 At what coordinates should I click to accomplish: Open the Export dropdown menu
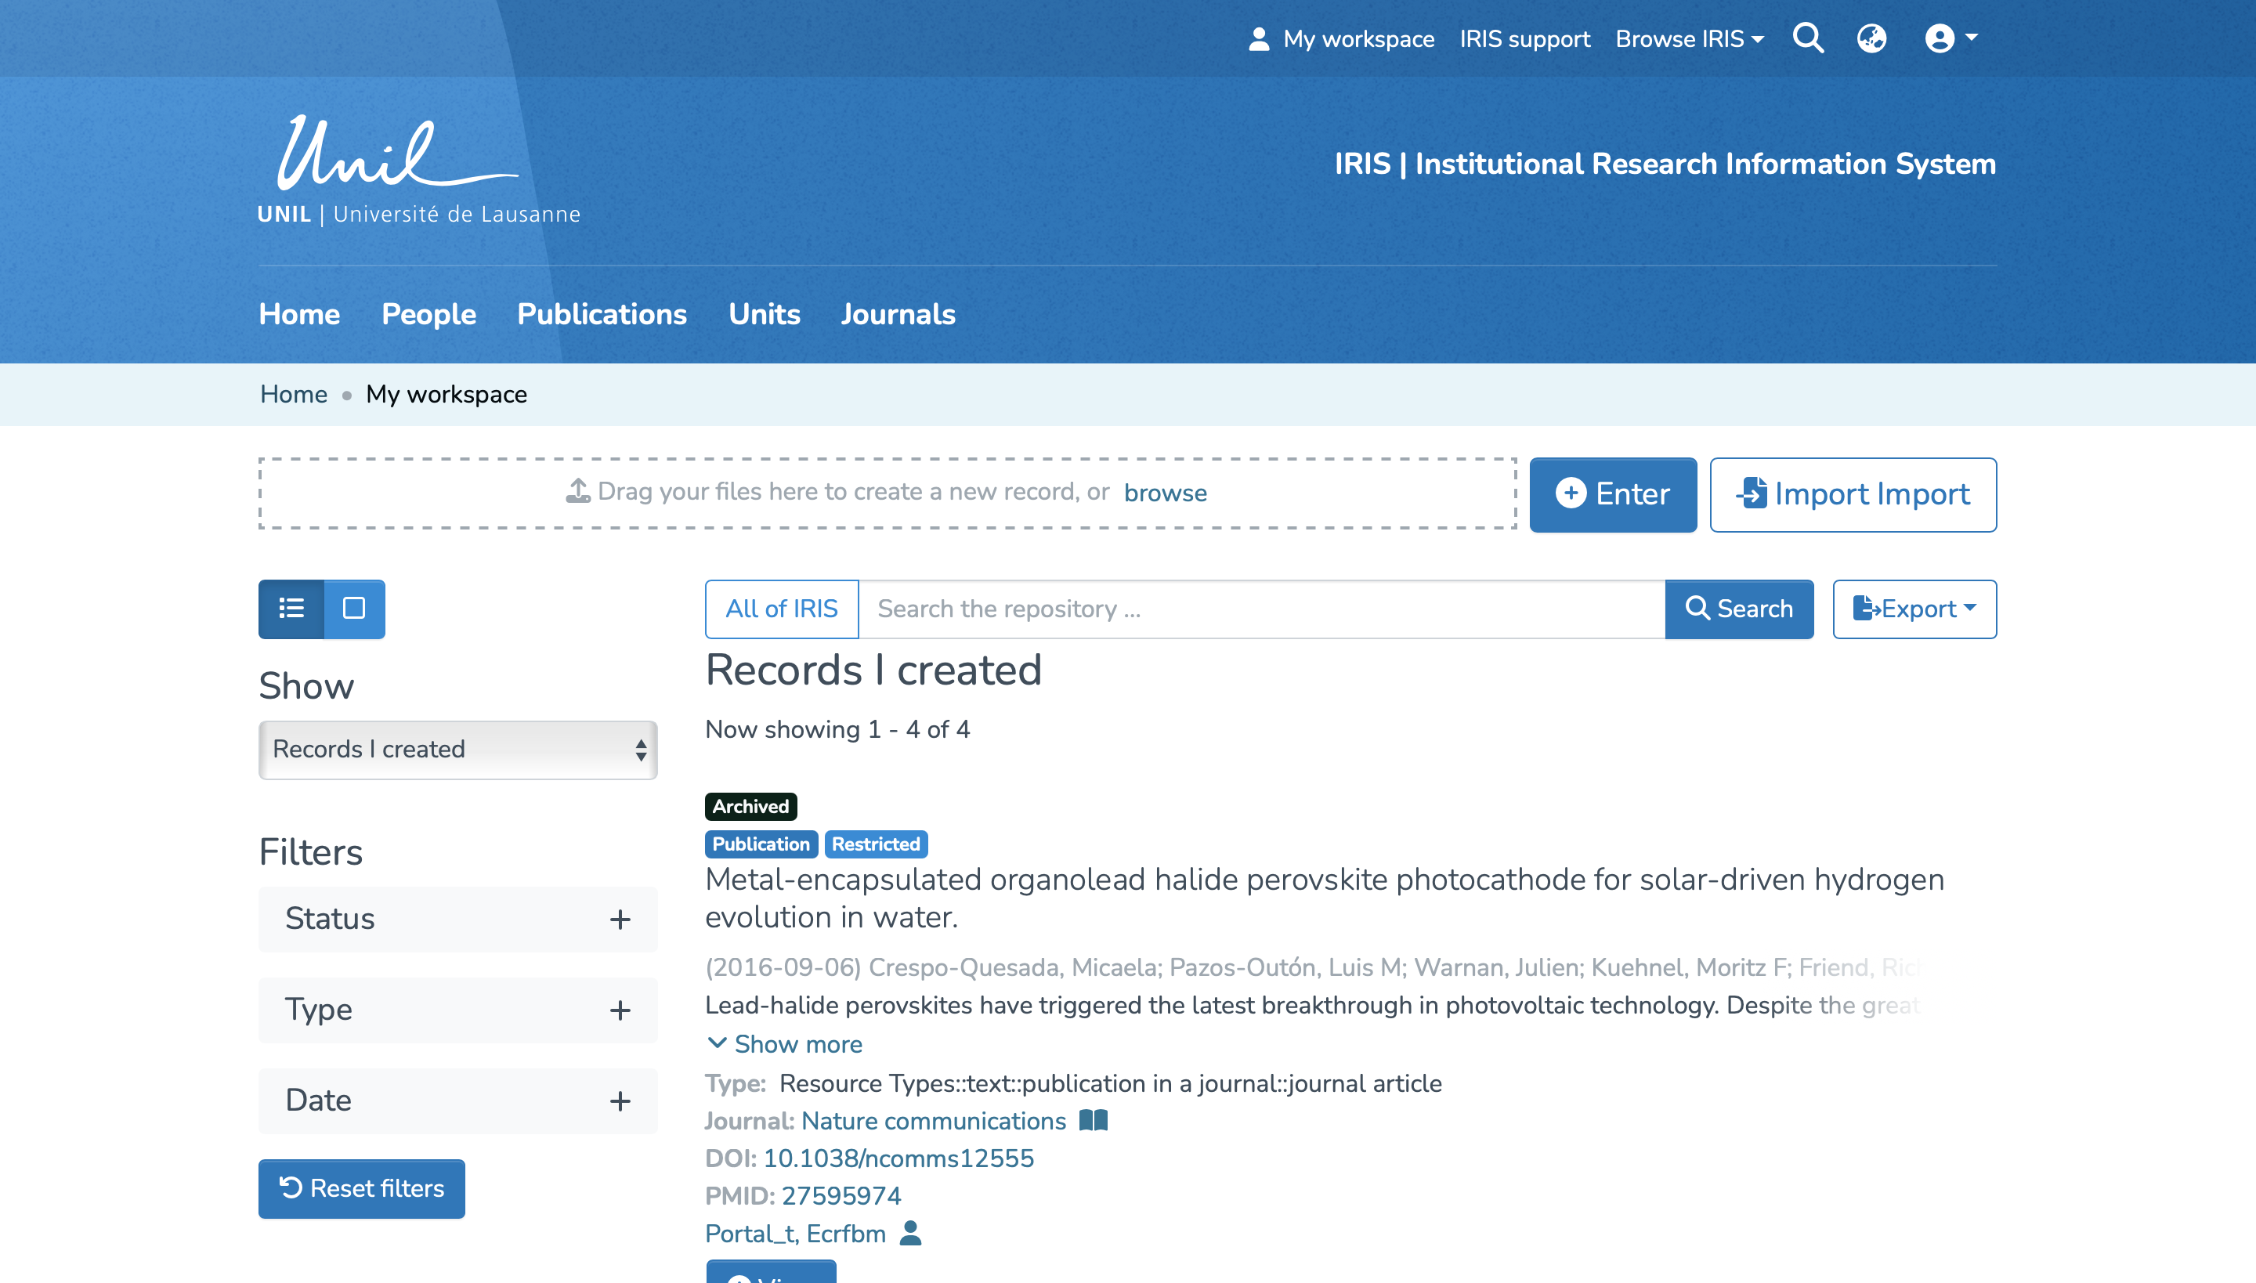(x=1914, y=609)
